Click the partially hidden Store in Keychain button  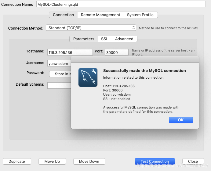(x=60, y=74)
